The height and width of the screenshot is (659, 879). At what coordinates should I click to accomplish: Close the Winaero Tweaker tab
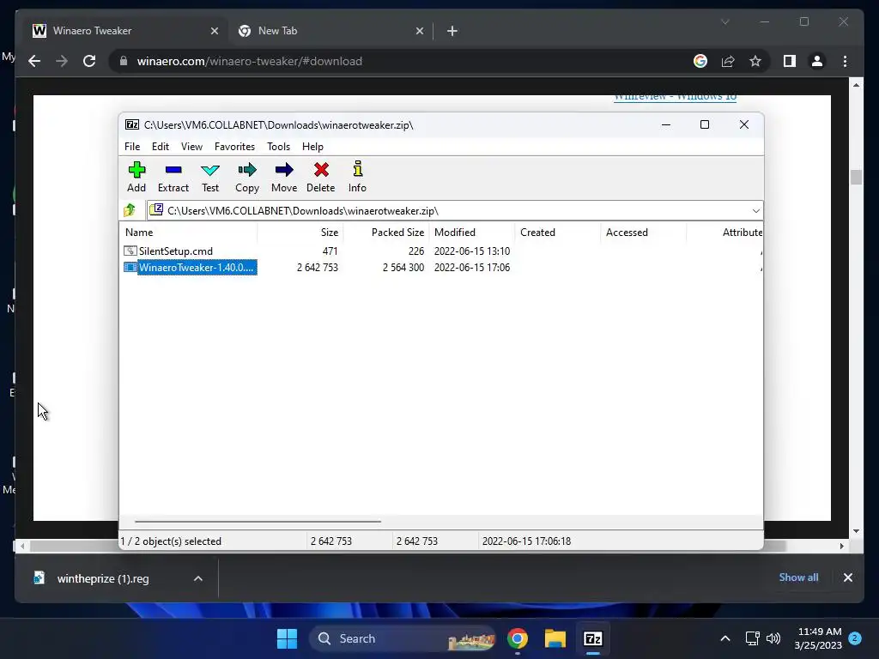[x=214, y=31]
